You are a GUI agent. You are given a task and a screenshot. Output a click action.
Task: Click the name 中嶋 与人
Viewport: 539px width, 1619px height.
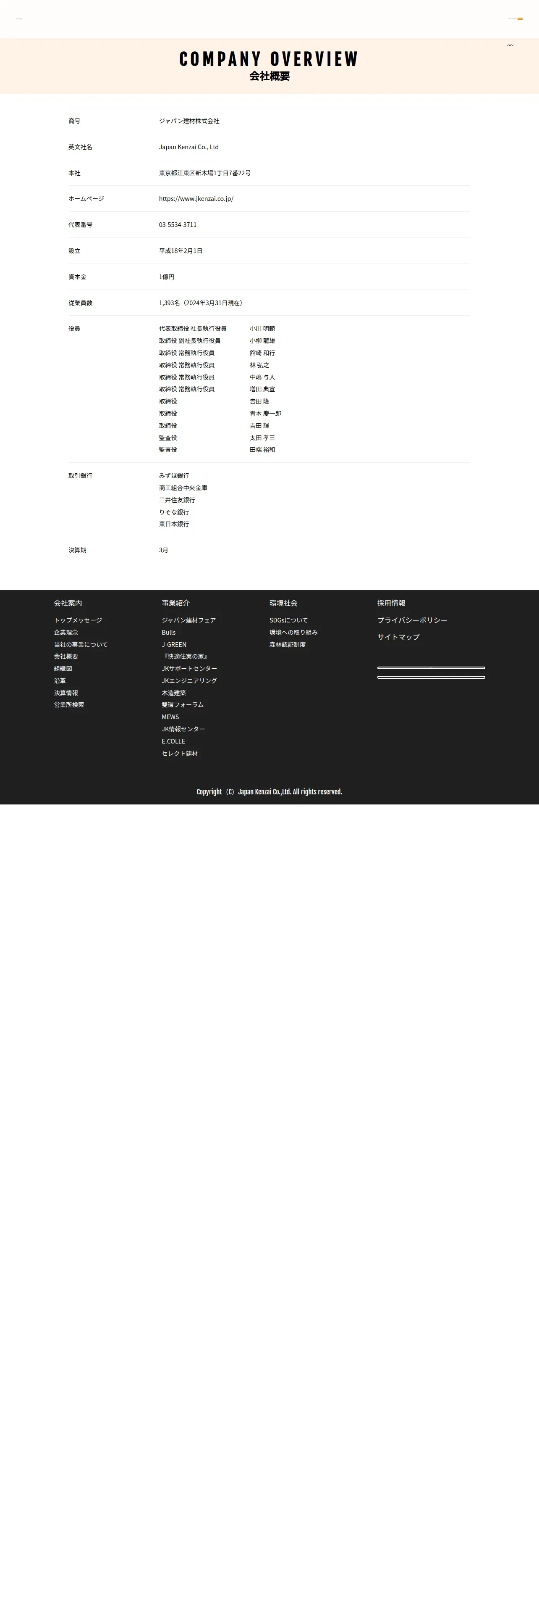[262, 377]
